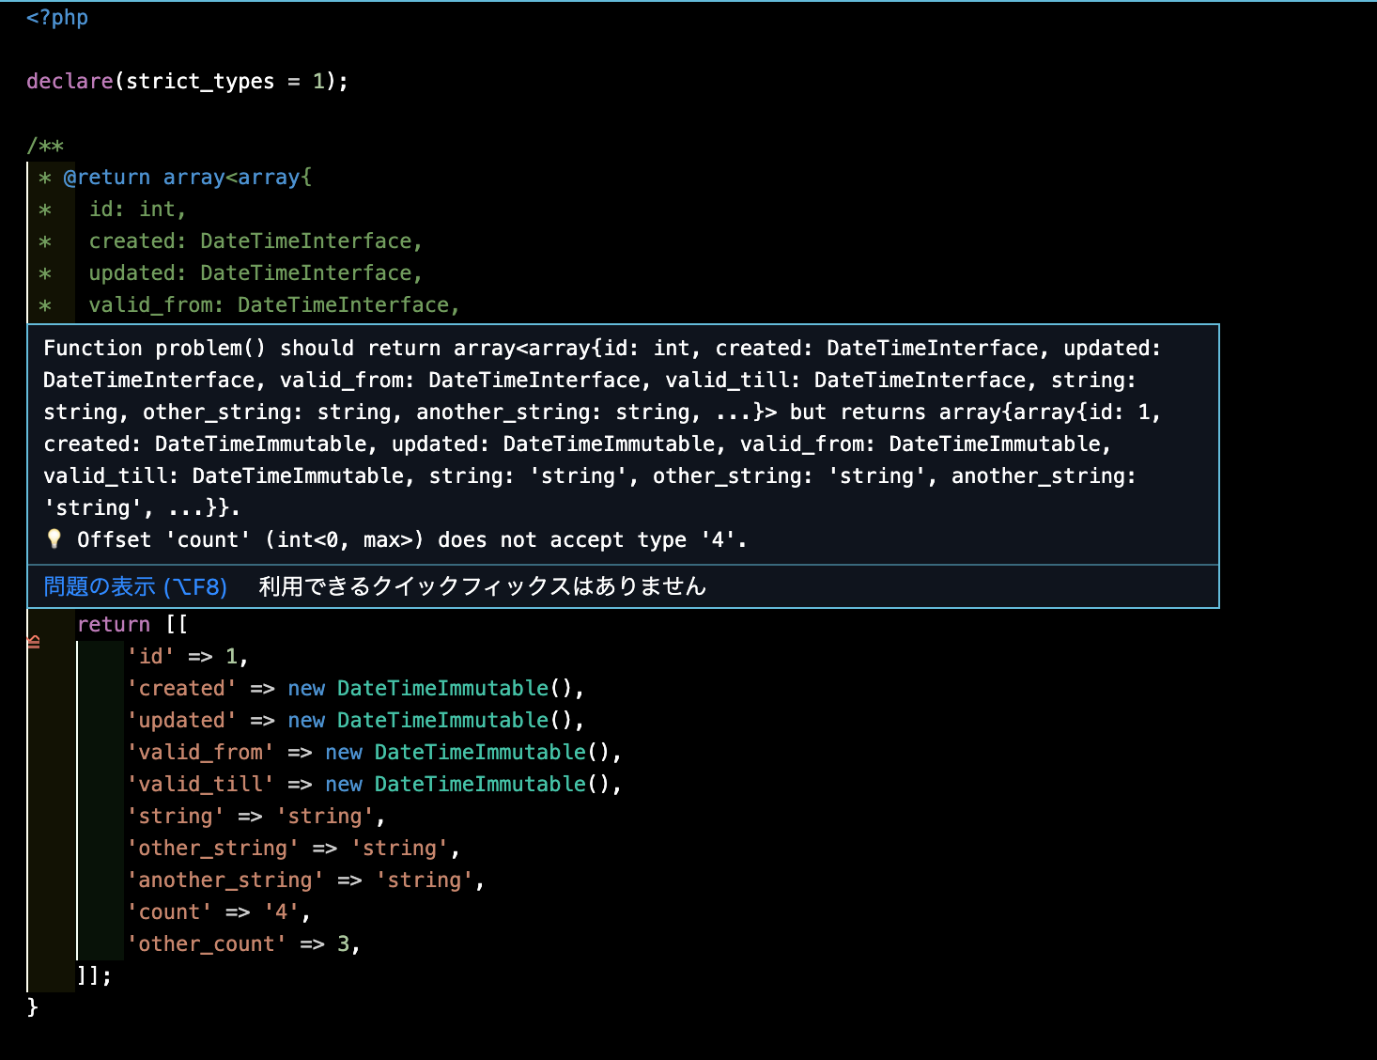The height and width of the screenshot is (1060, 1377).
Task: Click "'other_count' => 3," array entry
Action: pyautogui.click(x=243, y=944)
